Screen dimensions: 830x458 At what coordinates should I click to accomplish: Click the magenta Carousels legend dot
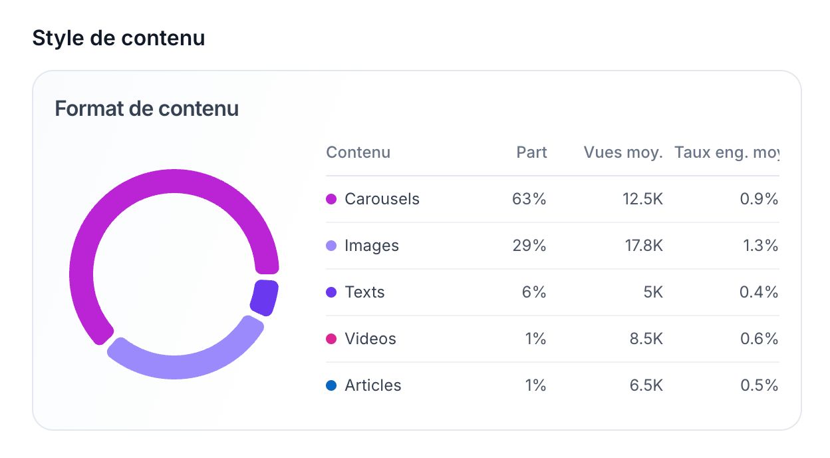(x=331, y=199)
